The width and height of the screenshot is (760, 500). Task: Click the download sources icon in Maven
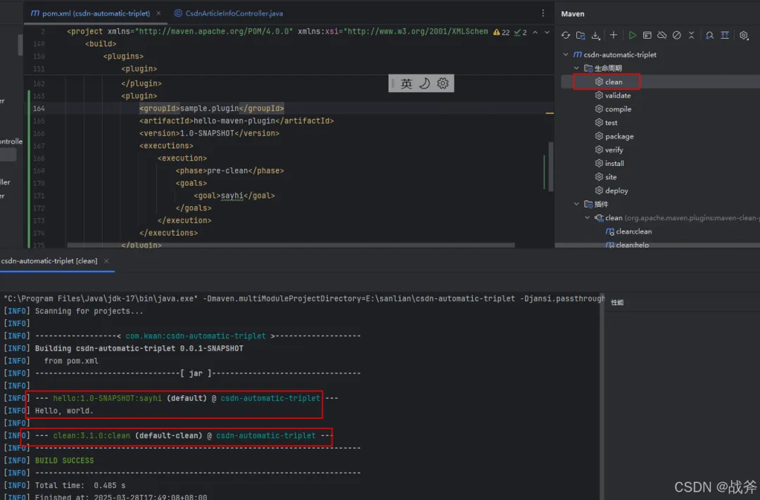595,35
